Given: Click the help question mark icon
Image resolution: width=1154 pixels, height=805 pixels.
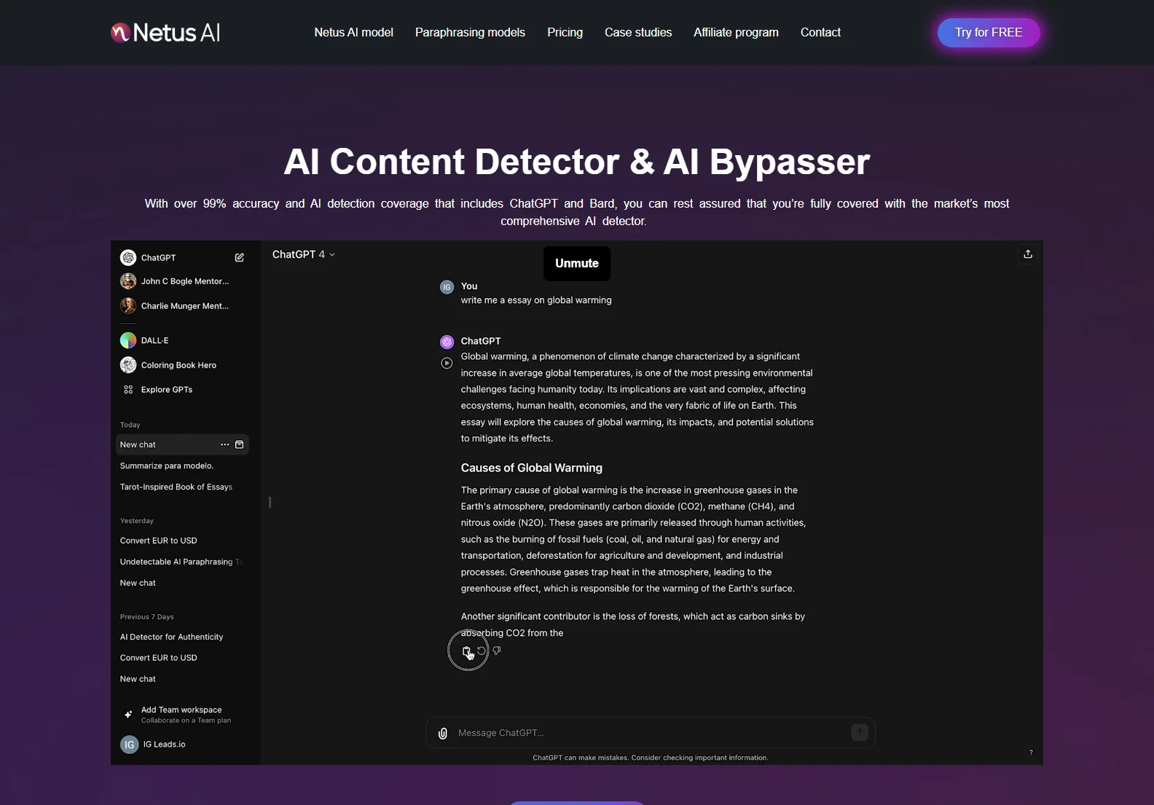Looking at the screenshot, I should coord(1031,753).
